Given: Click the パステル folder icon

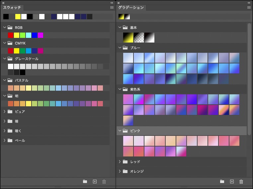Looking at the screenshot, I should click(x=10, y=80).
